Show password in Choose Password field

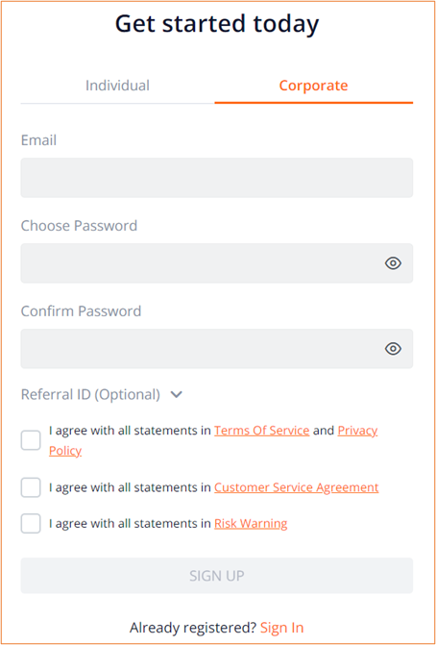click(393, 262)
